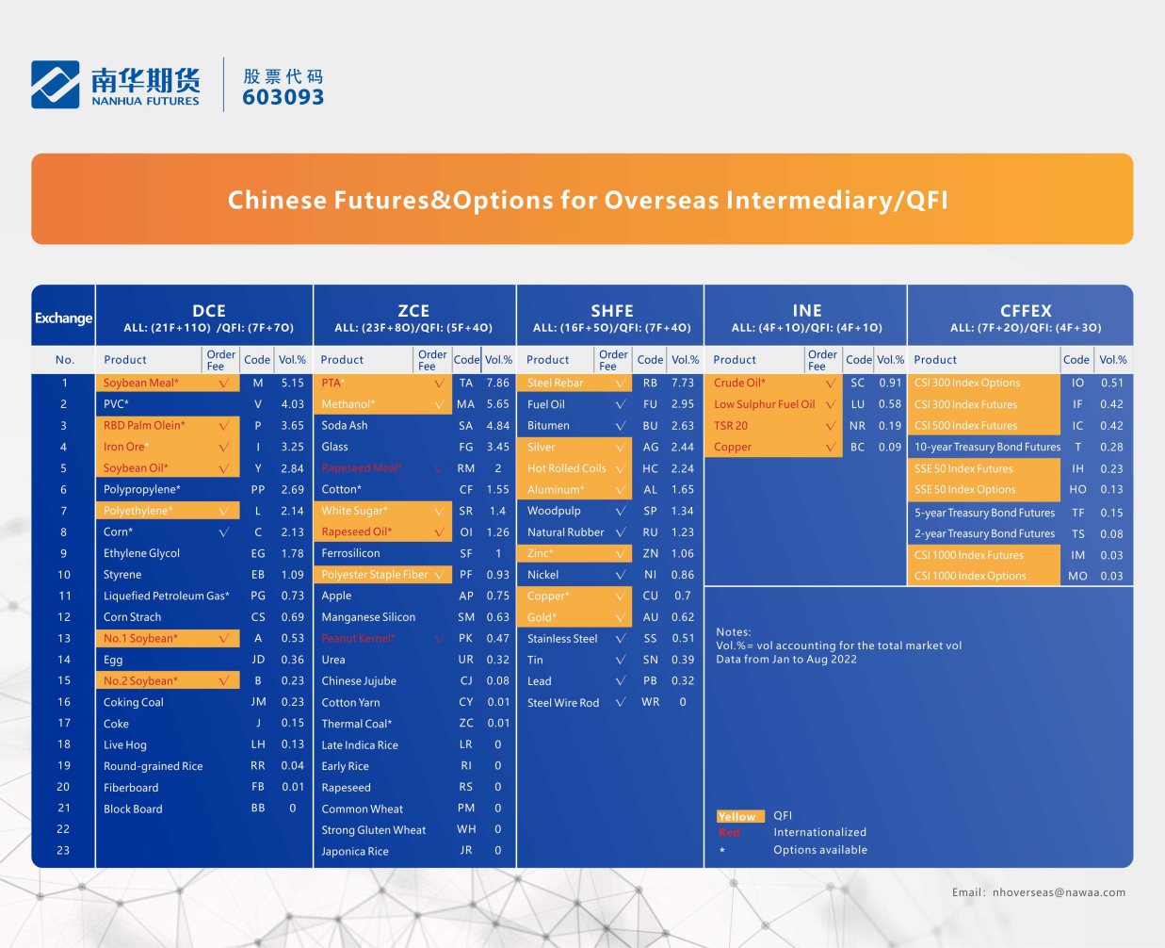Click the checkmark beside Crude Oil*
1165x948 pixels.
[x=830, y=384]
